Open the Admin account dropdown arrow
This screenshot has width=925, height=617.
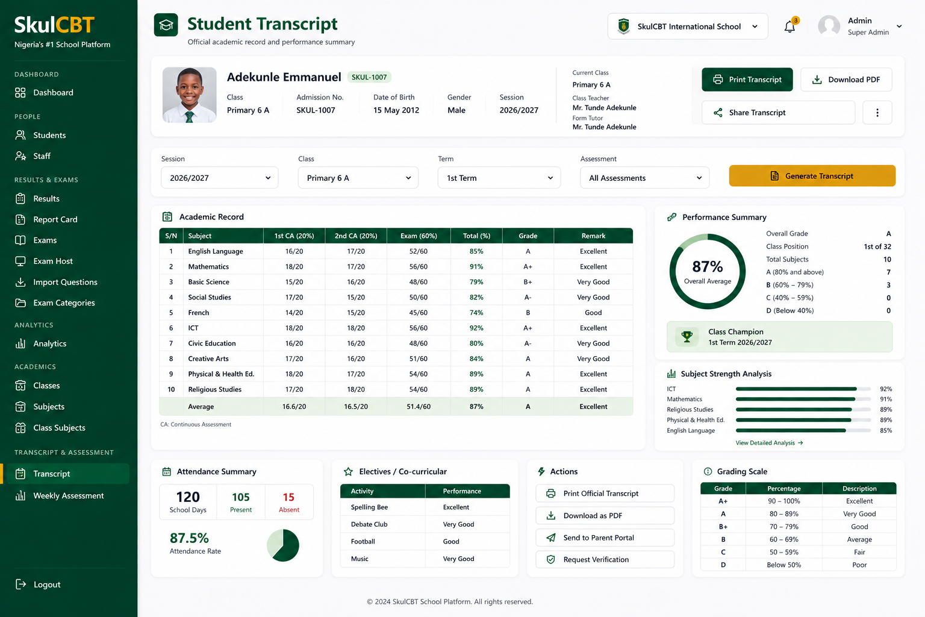coord(899,27)
